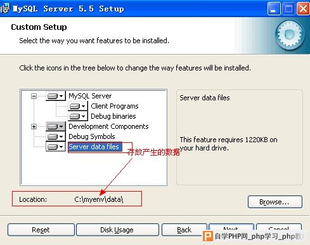
Task: Collapse the MySQL Server tree node
Action: click(x=34, y=96)
